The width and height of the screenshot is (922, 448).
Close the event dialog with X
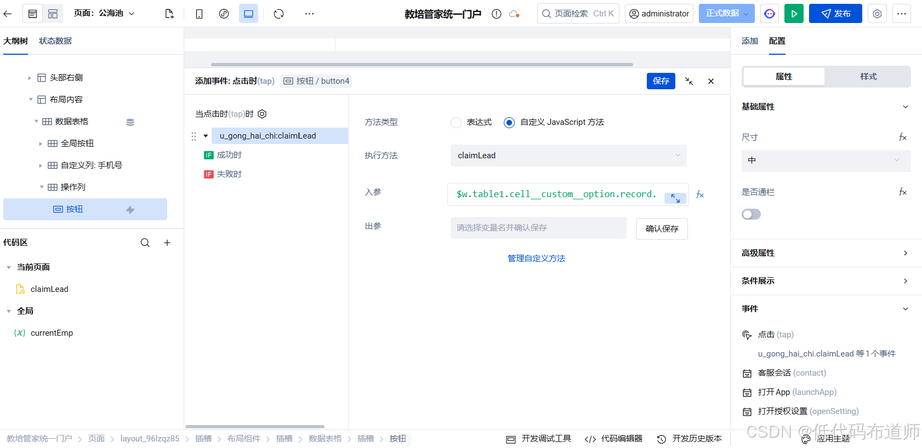711,81
